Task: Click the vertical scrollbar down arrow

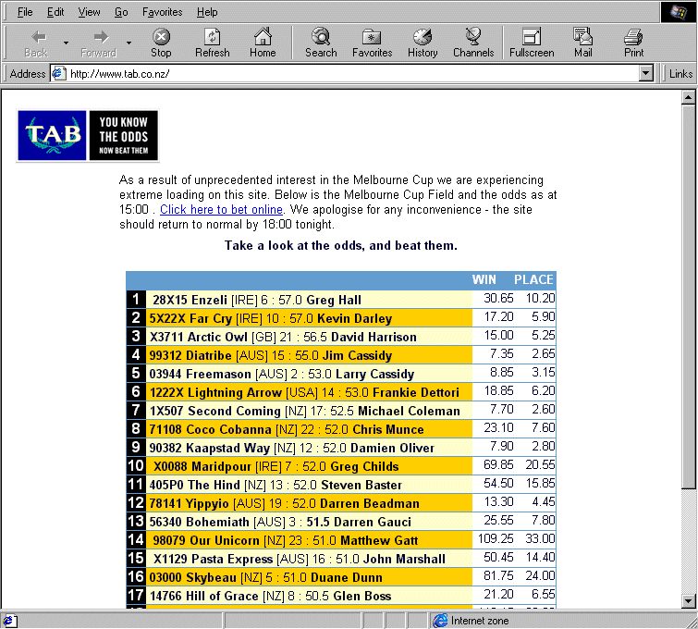Action: pos(688,601)
